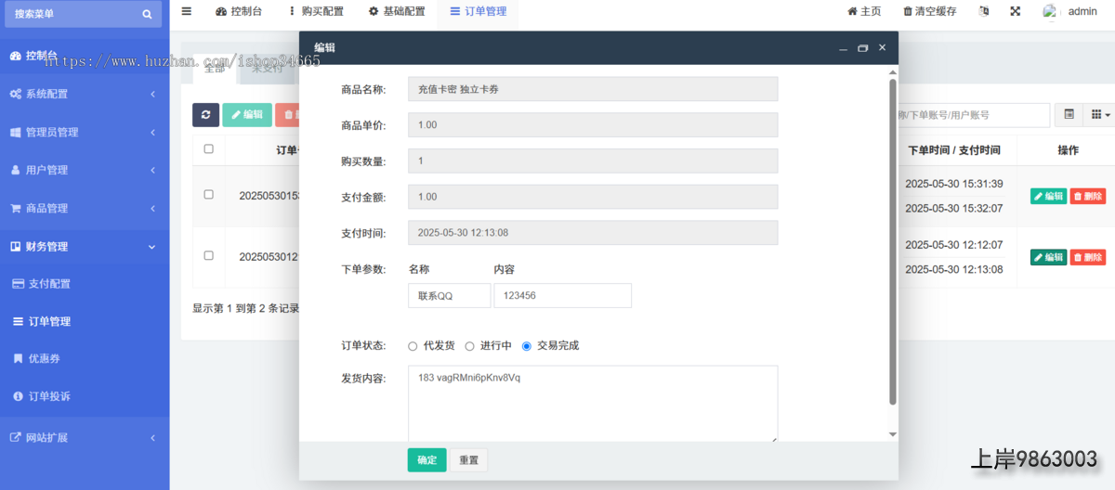Maximize the edit dialog window icon

[x=862, y=47]
